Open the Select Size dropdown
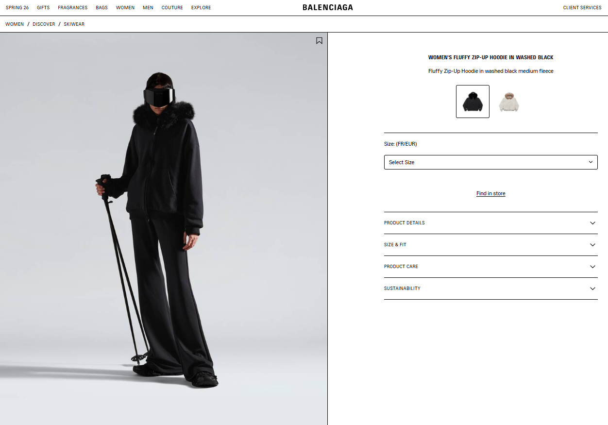This screenshot has width=608, height=425. coord(490,162)
